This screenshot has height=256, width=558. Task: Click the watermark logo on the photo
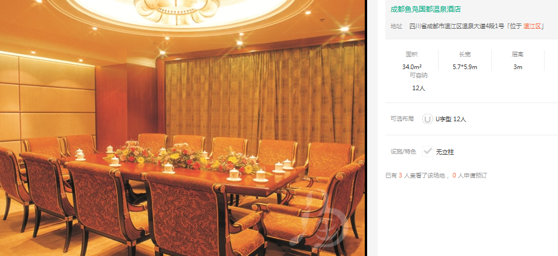(319, 220)
